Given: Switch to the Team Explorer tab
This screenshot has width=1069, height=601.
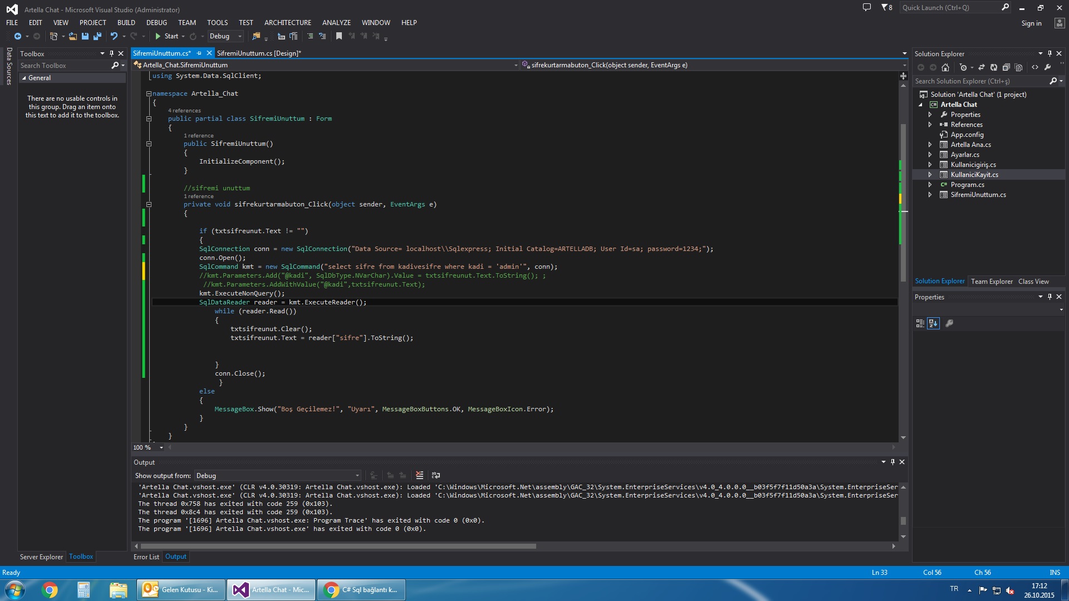Looking at the screenshot, I should coord(992,282).
